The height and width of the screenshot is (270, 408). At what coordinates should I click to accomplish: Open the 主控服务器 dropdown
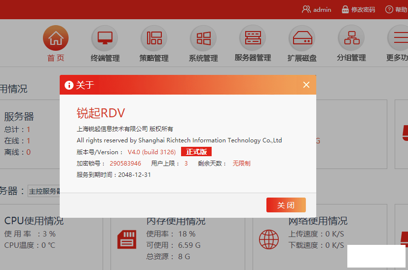coord(44,192)
